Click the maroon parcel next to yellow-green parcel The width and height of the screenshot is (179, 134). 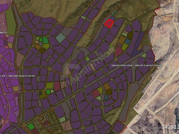tap(57, 86)
